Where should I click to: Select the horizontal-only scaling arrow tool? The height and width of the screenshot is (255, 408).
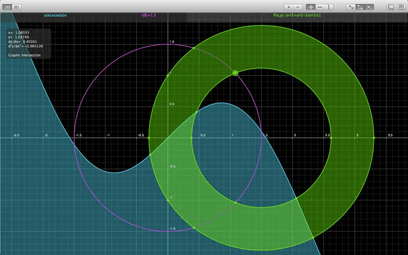320,7
